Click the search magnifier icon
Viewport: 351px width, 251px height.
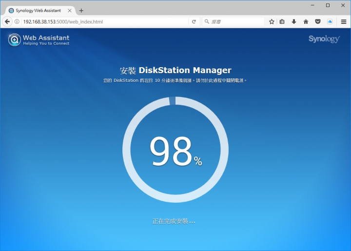(x=207, y=21)
